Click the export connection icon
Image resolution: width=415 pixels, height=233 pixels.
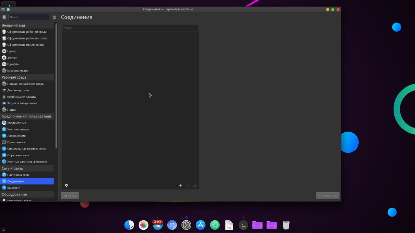[195, 185]
